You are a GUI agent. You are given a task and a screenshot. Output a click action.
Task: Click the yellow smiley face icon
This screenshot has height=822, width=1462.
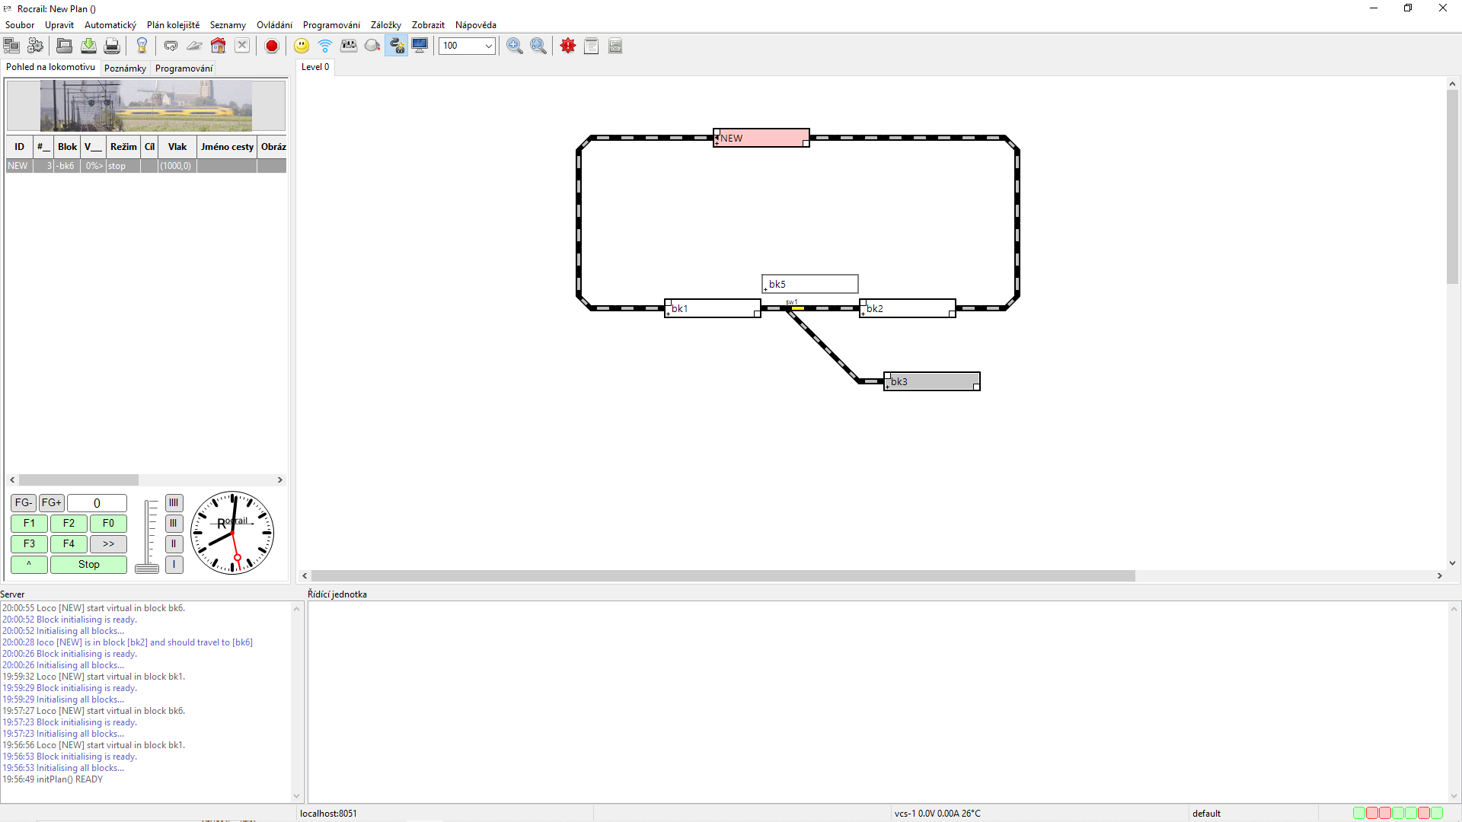tap(302, 46)
